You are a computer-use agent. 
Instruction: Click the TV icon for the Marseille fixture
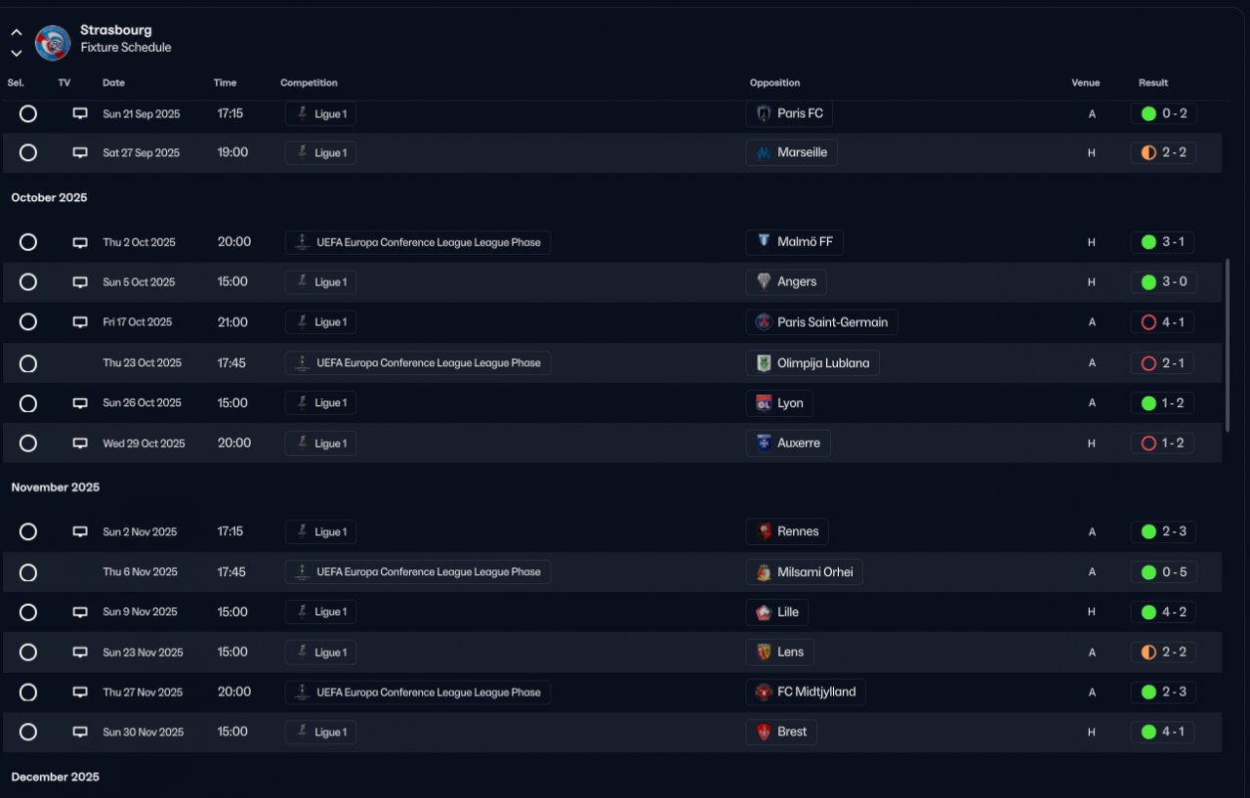tap(80, 153)
